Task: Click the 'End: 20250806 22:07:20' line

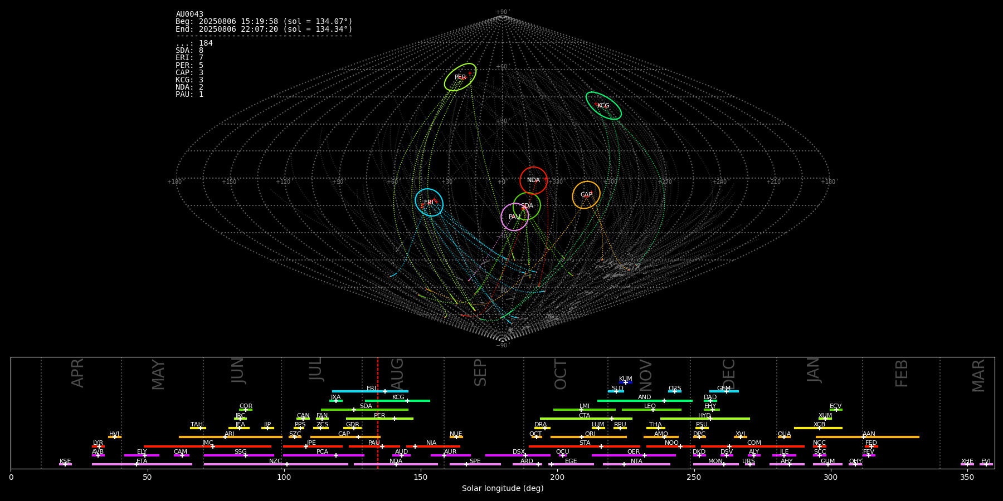Action: click(264, 29)
